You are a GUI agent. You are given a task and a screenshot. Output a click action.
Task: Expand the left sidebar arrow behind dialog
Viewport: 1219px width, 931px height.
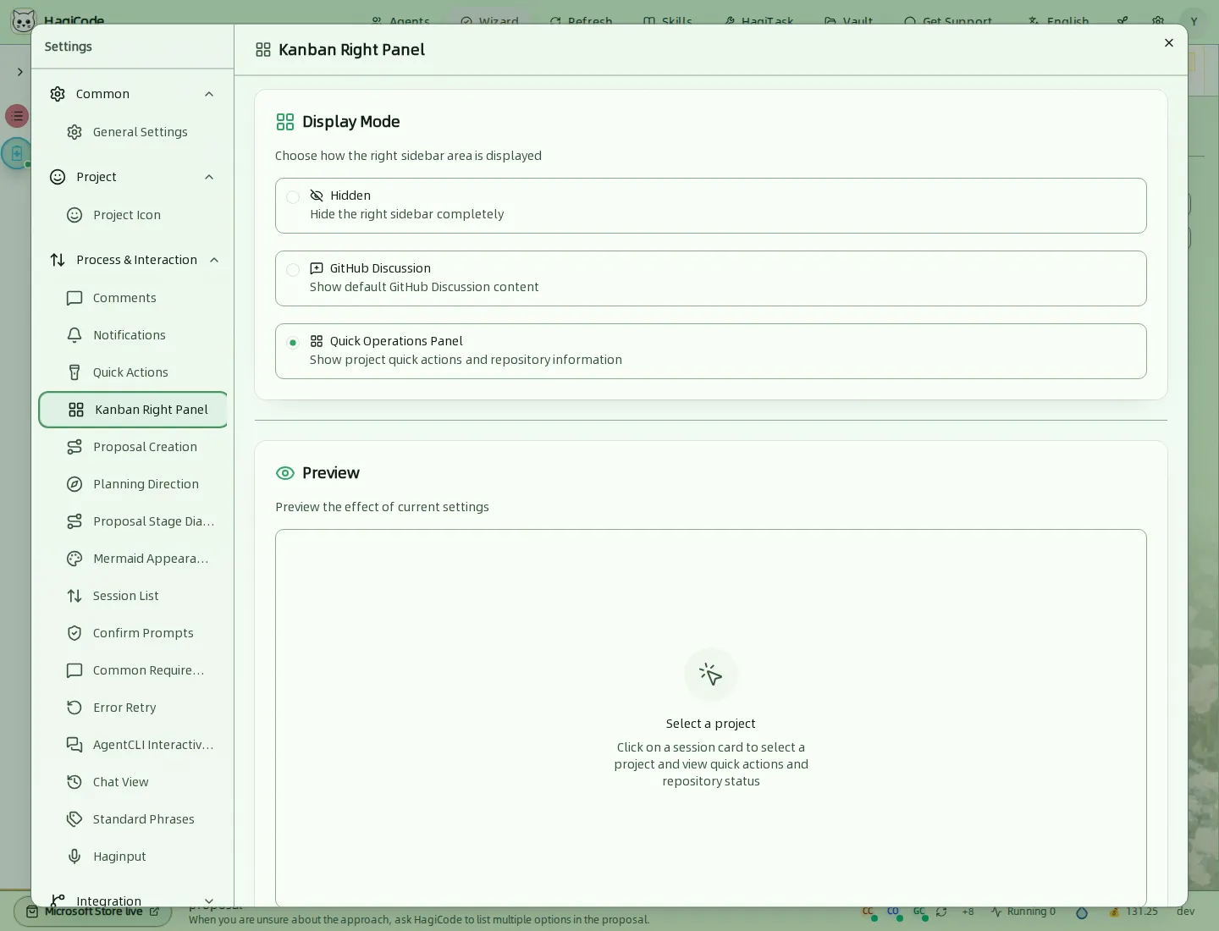[x=19, y=72]
